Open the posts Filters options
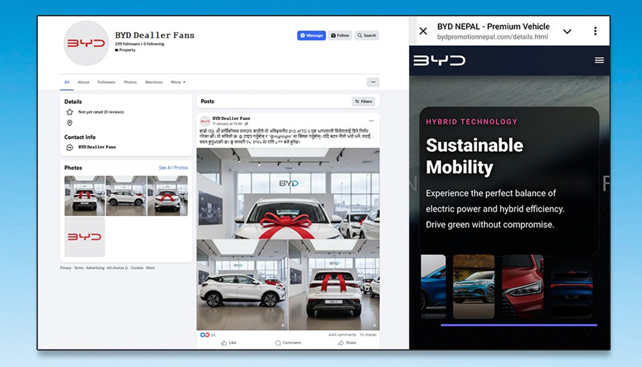 click(x=363, y=102)
